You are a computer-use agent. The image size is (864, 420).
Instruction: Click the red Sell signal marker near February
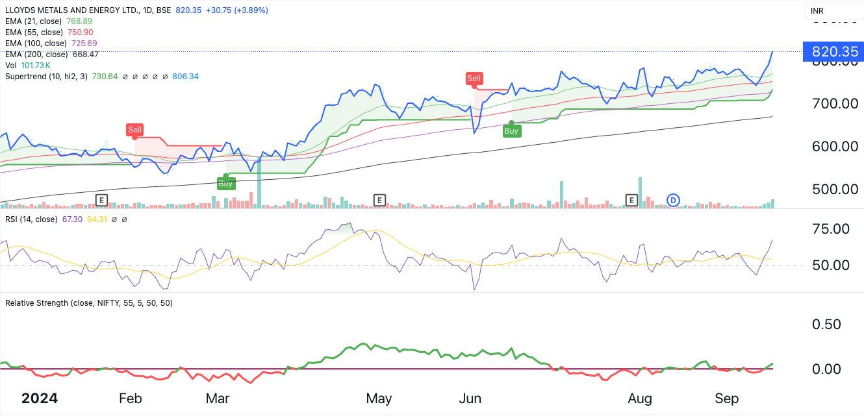click(134, 130)
